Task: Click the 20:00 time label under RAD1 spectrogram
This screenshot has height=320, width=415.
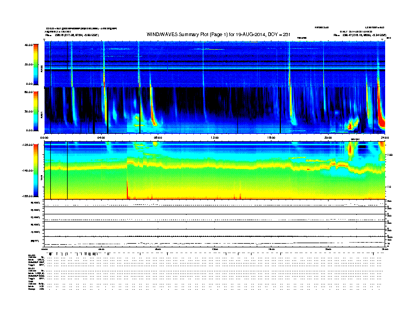Action: click(328, 138)
